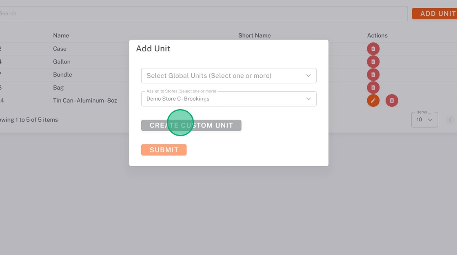The image size is (457, 255).
Task: Edit the Tin Can-Aluminum-8oz unit
Action: (373, 101)
